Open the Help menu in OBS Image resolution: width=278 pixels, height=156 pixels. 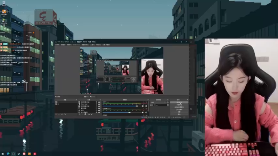click(x=98, y=45)
